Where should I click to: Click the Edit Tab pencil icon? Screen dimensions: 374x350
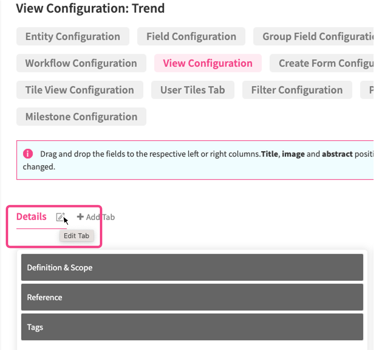click(x=60, y=217)
